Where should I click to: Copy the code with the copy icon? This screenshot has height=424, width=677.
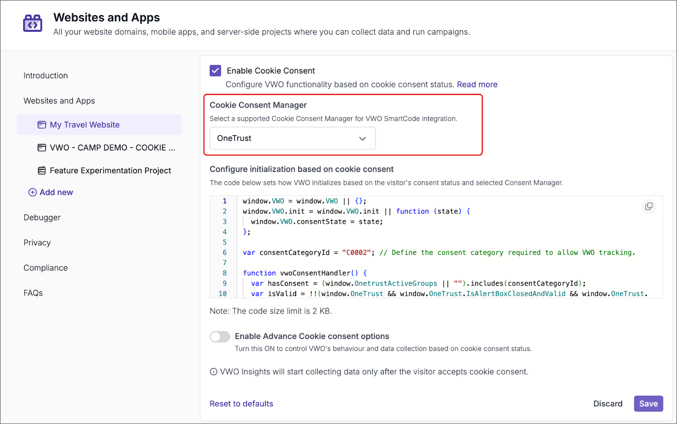649,206
